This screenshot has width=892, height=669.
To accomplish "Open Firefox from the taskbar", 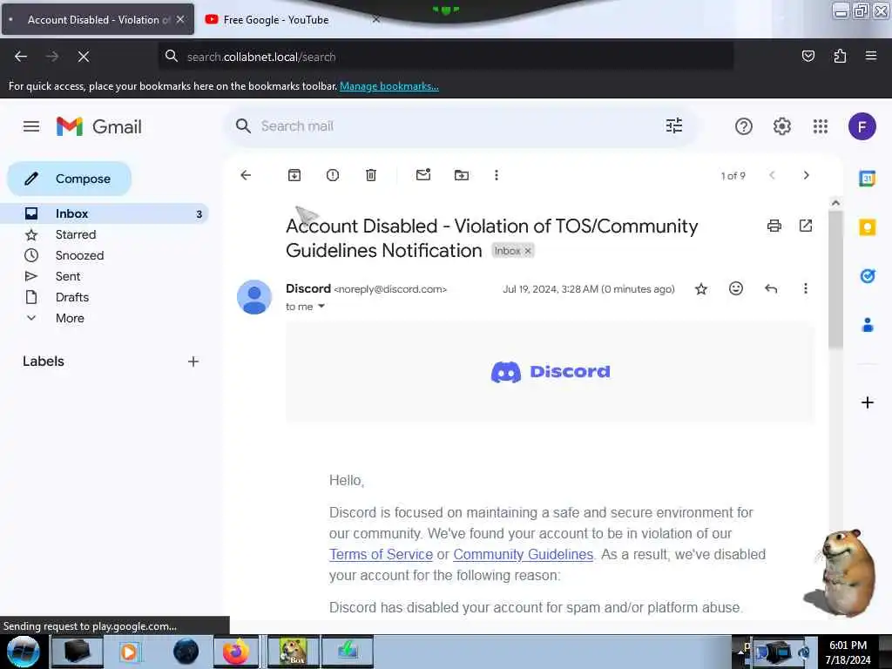I will pos(236,652).
